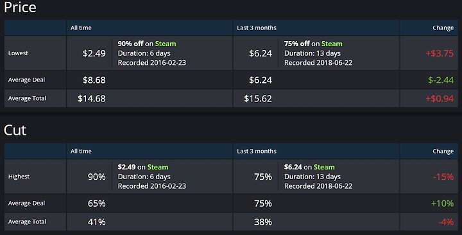462x235 pixels.
Task: Select the Cut section heading
Action: (15, 130)
